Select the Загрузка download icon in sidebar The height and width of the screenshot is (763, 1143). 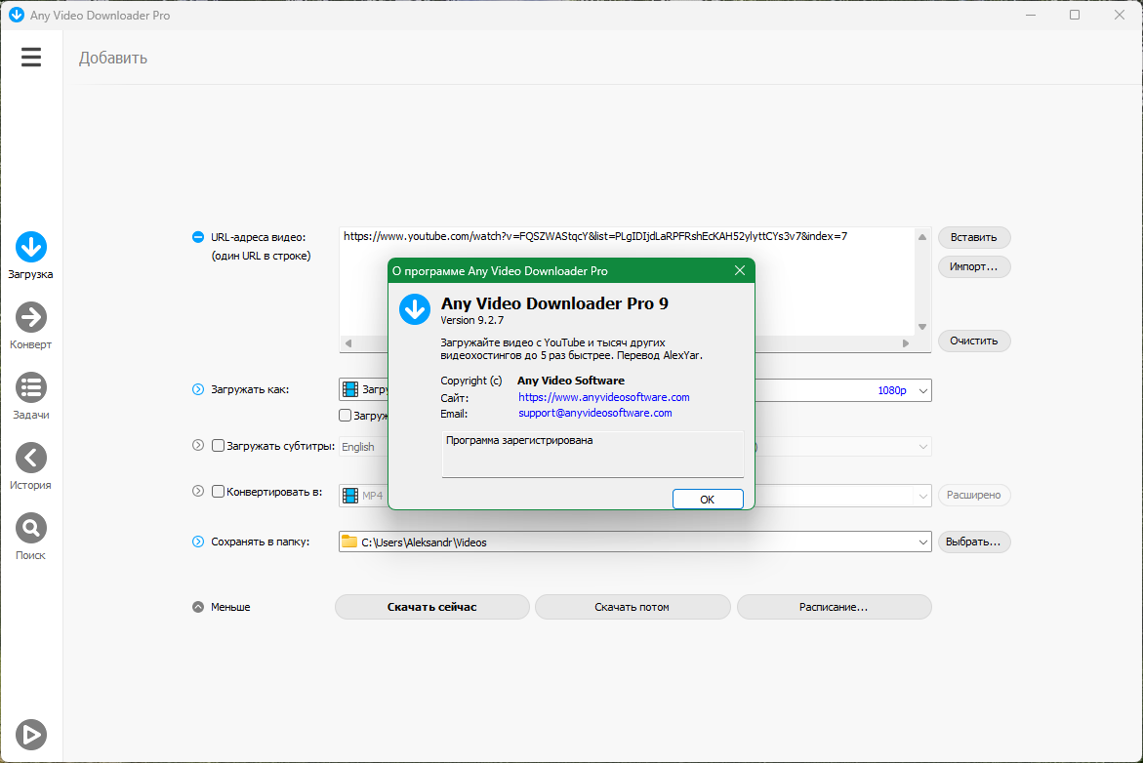[30, 247]
